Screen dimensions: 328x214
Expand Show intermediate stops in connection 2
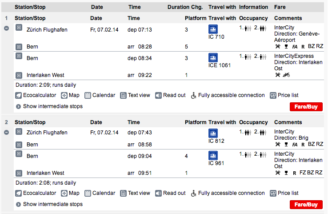click(49, 204)
